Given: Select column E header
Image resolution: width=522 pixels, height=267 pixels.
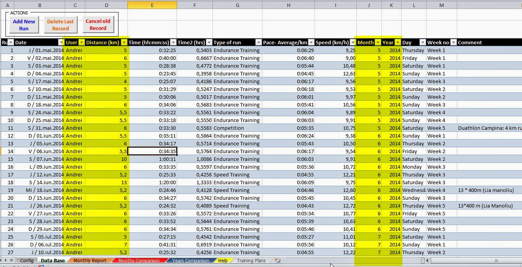Looking at the screenshot, I should coord(152,5).
